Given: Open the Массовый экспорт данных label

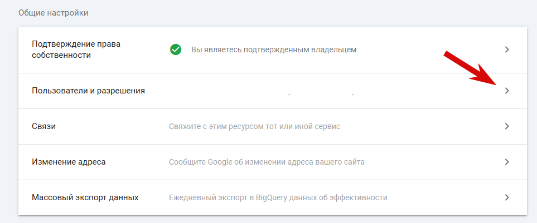Looking at the screenshot, I should [85, 197].
